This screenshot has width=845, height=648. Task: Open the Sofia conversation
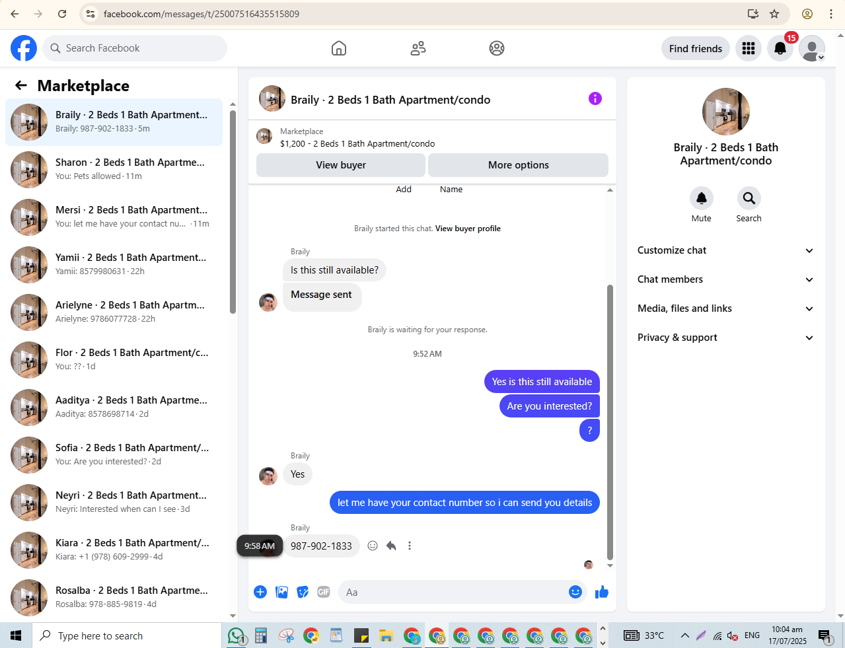(114, 454)
